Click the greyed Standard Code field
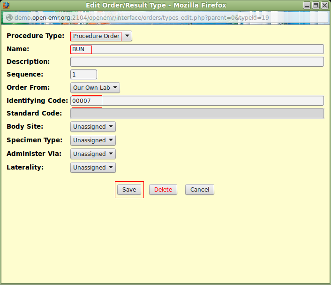This screenshot has height=286, width=331. (197, 113)
